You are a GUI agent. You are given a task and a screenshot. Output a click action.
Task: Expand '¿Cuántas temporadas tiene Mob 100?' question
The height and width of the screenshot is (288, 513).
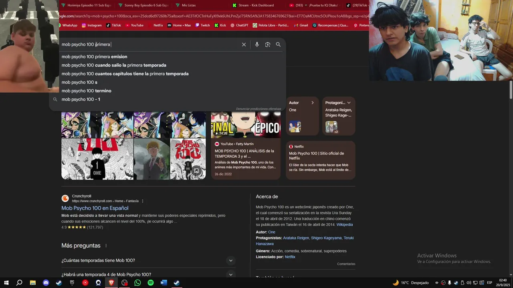coord(148,260)
